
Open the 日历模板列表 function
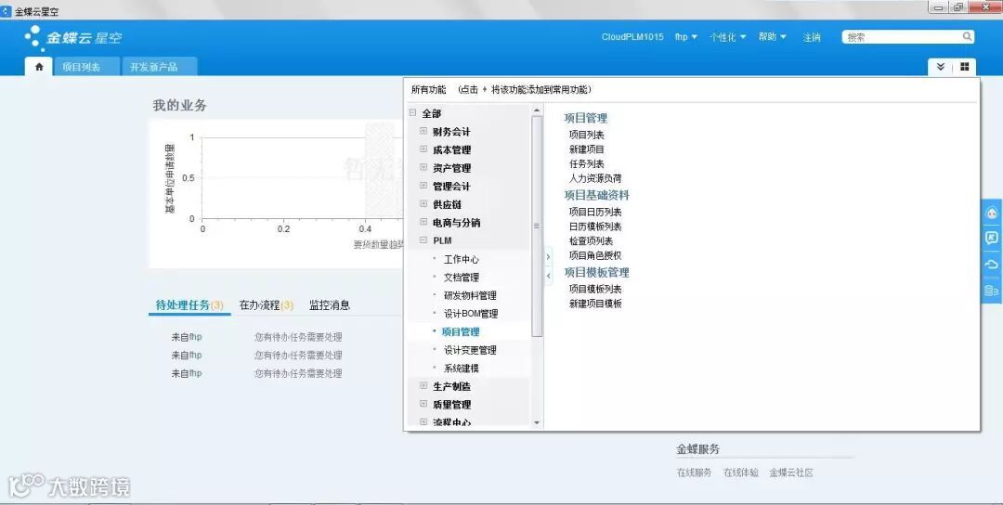(x=595, y=227)
